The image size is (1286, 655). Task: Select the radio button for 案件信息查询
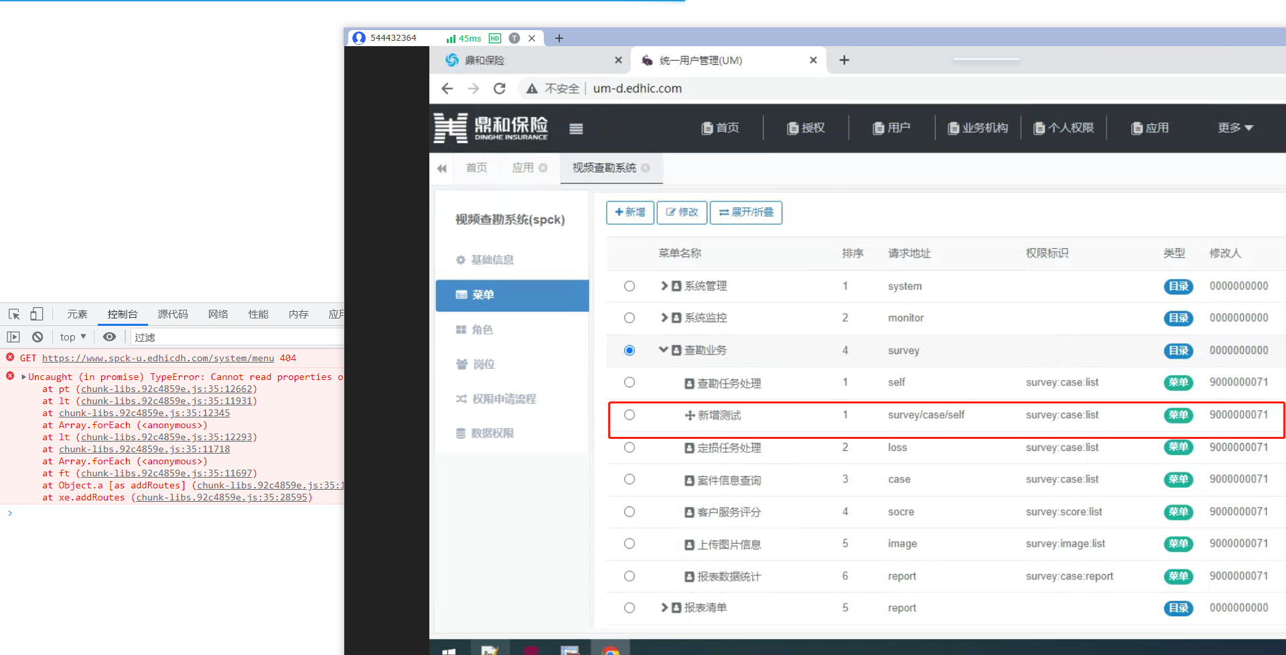coord(630,479)
